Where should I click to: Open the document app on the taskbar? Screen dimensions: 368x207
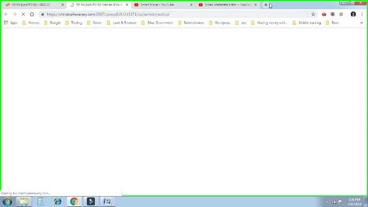tap(108, 202)
